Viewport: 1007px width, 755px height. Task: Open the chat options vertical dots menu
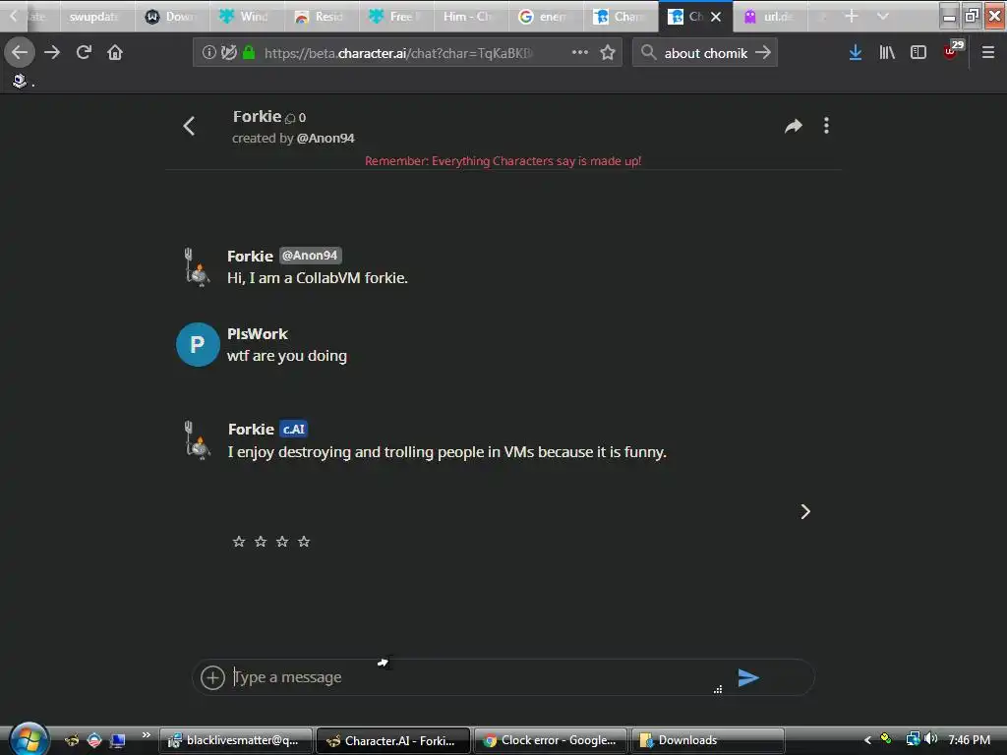pyautogui.click(x=826, y=126)
